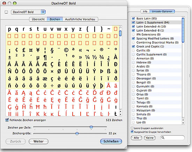The height and width of the screenshot is (152, 192).
Task: Click the magnifier icon in search field
Action: click(163, 138)
